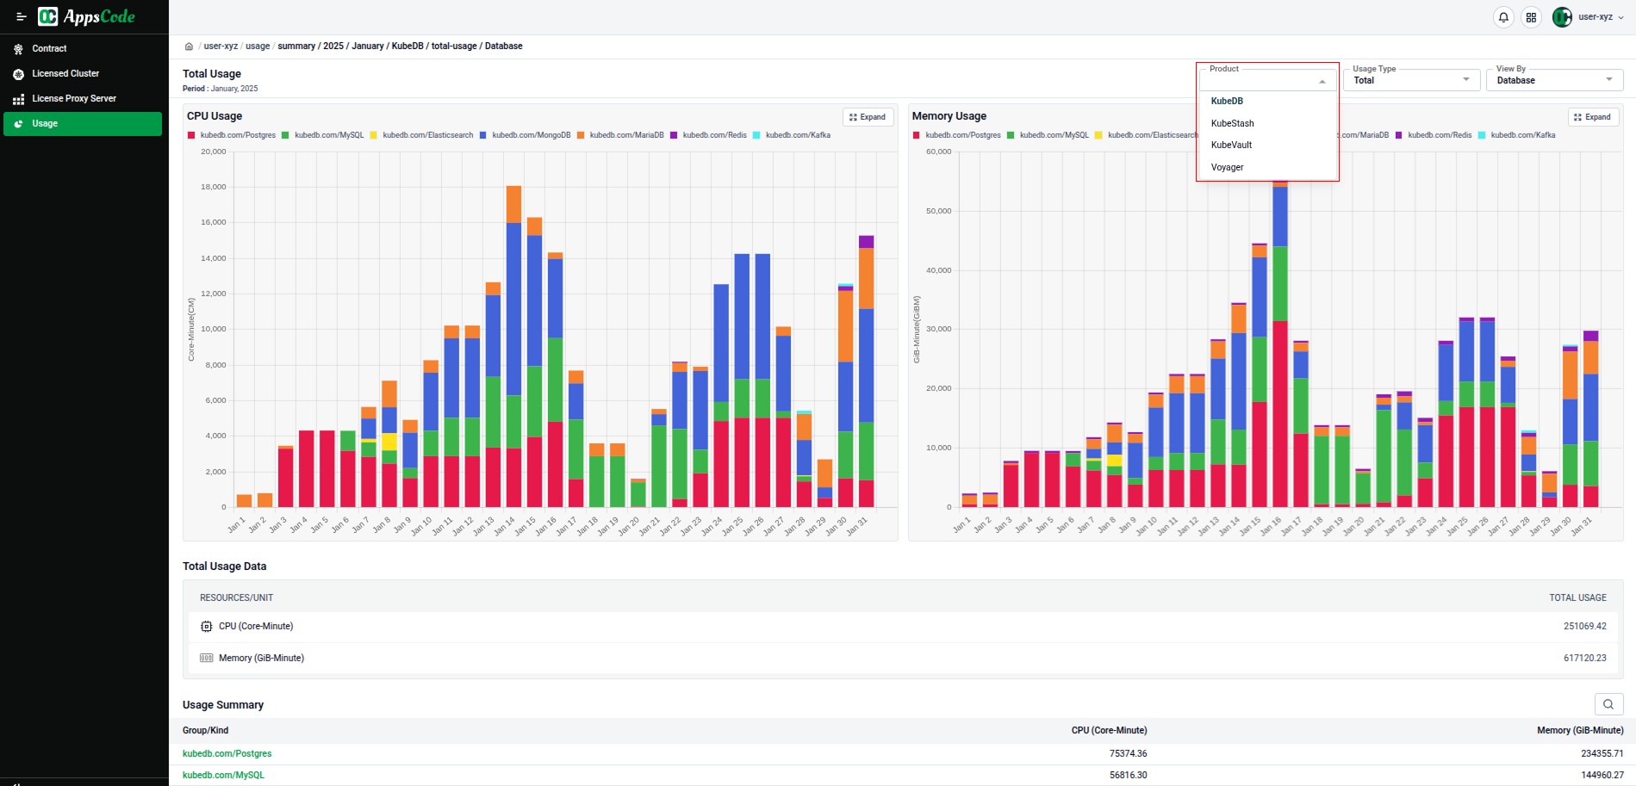Open the View By dropdown

coord(1608,80)
